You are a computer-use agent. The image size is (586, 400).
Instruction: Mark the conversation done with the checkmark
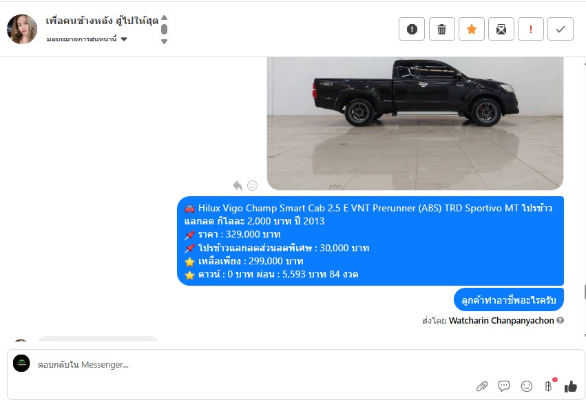[x=561, y=29]
